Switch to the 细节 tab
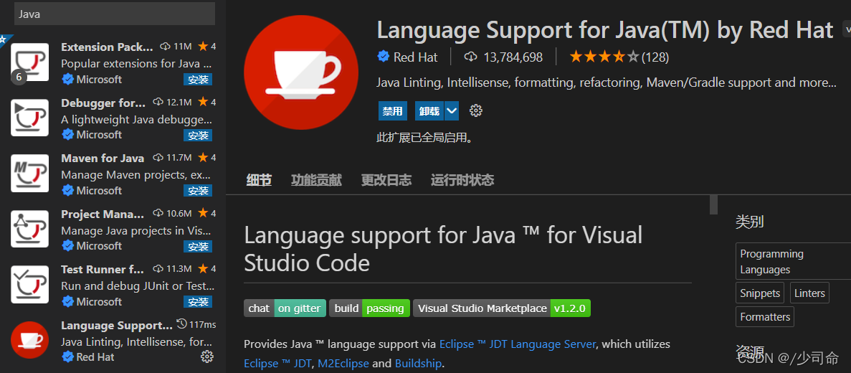Screen dimensions: 851x373 [259, 180]
